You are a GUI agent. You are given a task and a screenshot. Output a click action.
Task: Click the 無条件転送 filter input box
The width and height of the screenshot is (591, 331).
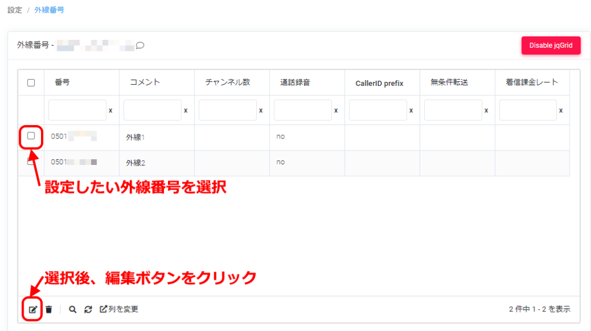[x=452, y=110]
